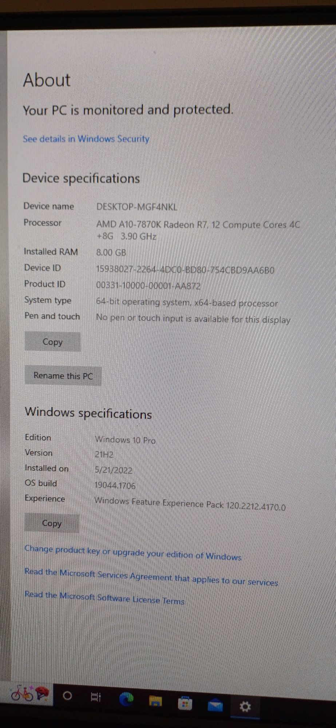336x728 pixels.
Task: Click the Installed on label
Action: (47, 468)
